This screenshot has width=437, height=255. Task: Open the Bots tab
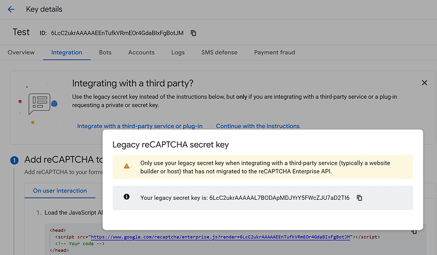(105, 53)
